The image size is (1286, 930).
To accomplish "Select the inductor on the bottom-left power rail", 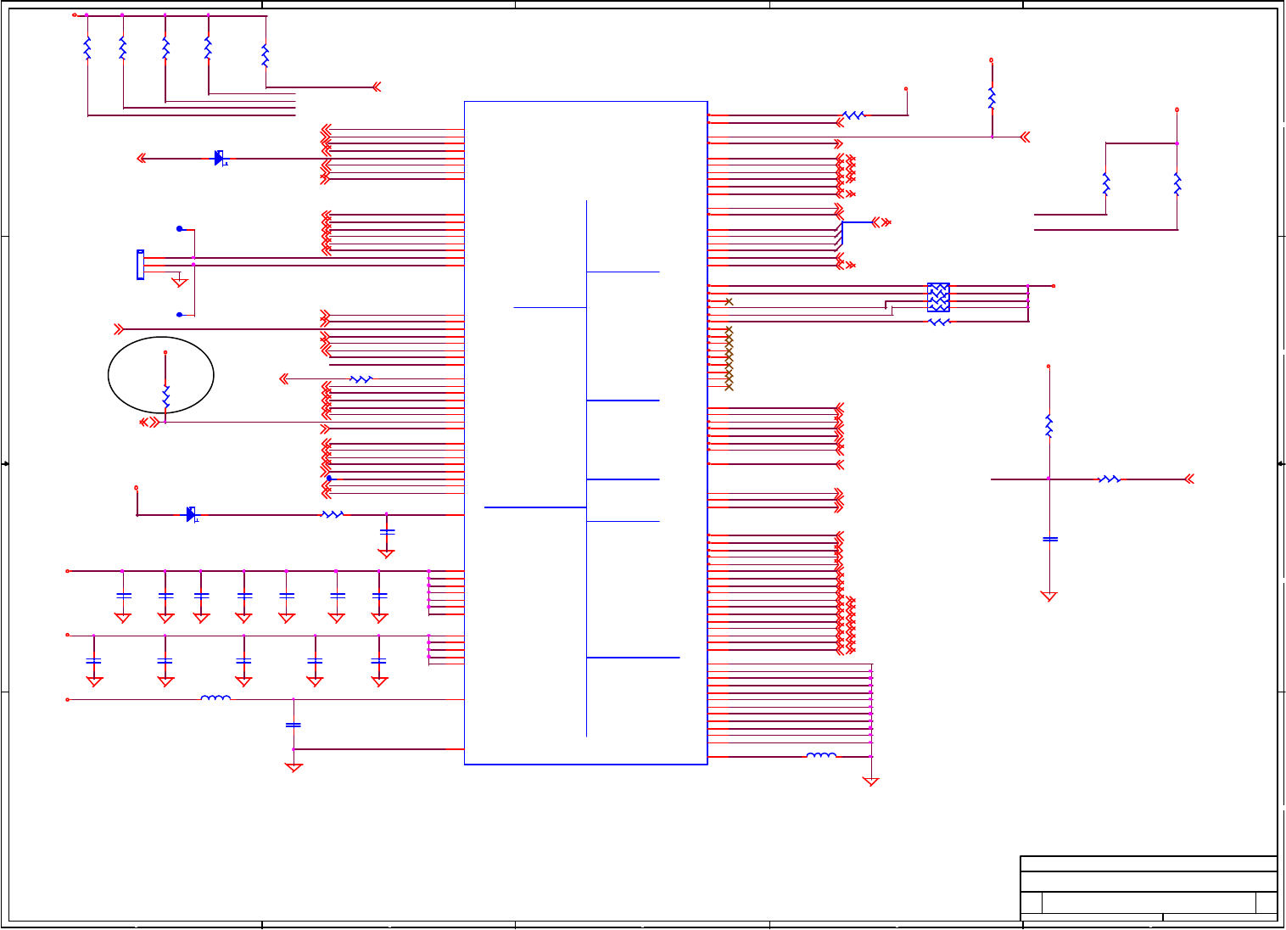I will pyautogui.click(x=215, y=698).
